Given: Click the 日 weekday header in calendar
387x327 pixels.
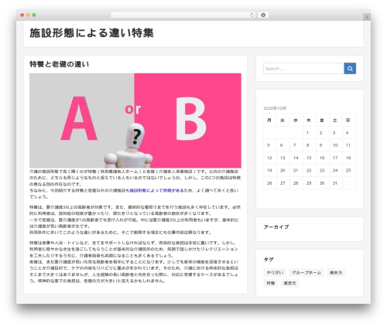Looking at the screenshot, I should (x=348, y=120).
